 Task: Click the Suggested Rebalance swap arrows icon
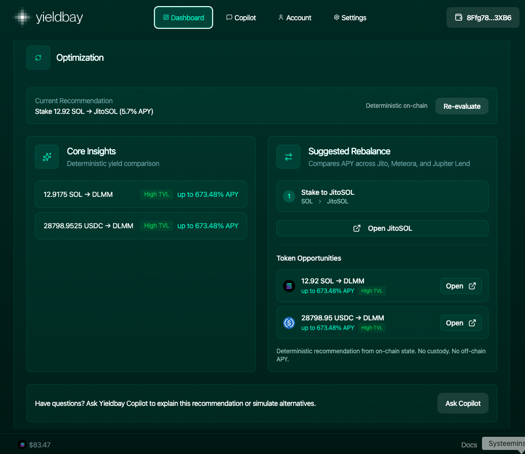tap(289, 157)
